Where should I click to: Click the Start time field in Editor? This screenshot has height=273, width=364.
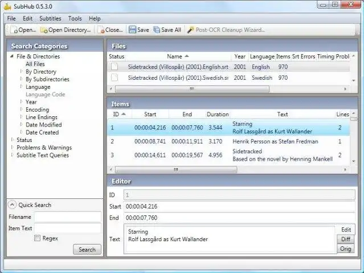tap(239, 206)
